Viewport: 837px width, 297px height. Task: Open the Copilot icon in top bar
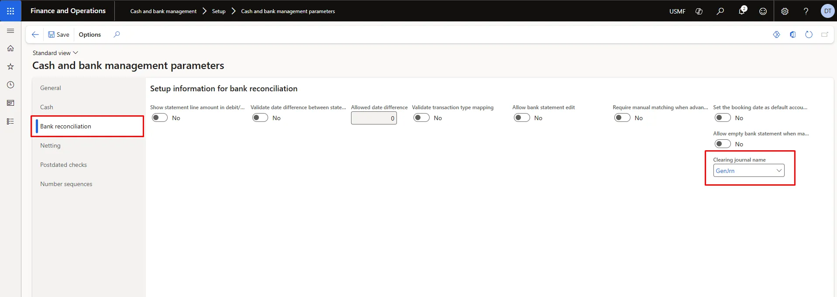(x=699, y=11)
